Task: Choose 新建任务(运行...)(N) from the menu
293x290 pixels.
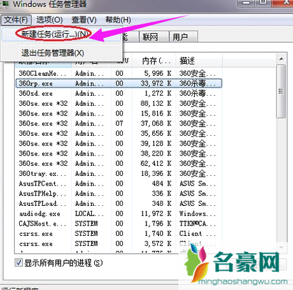Action: coord(62,34)
